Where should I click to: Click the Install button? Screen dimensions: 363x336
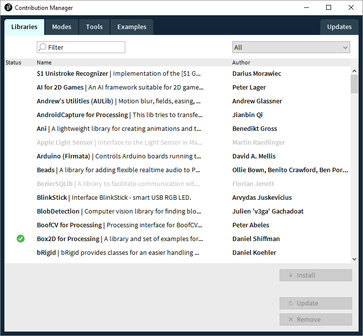tap(315, 275)
